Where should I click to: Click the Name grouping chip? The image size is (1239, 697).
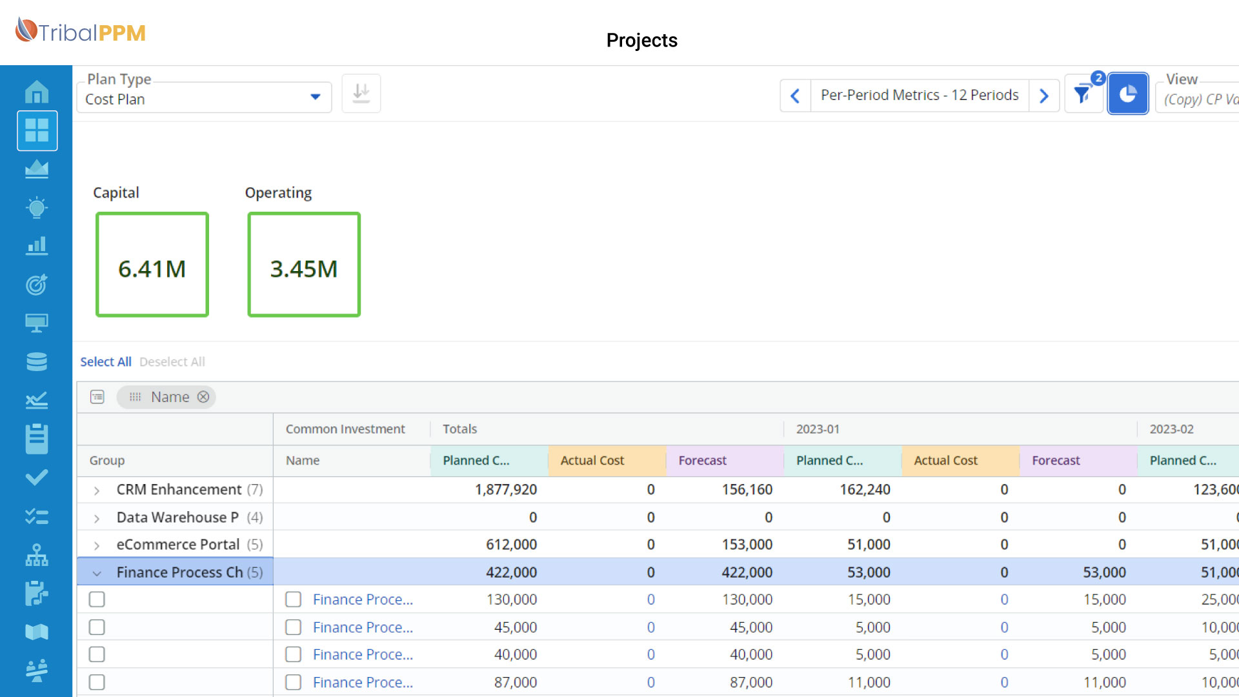(x=166, y=397)
